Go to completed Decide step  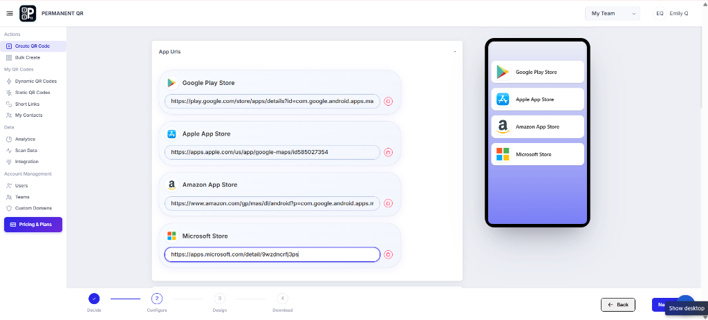click(94, 299)
